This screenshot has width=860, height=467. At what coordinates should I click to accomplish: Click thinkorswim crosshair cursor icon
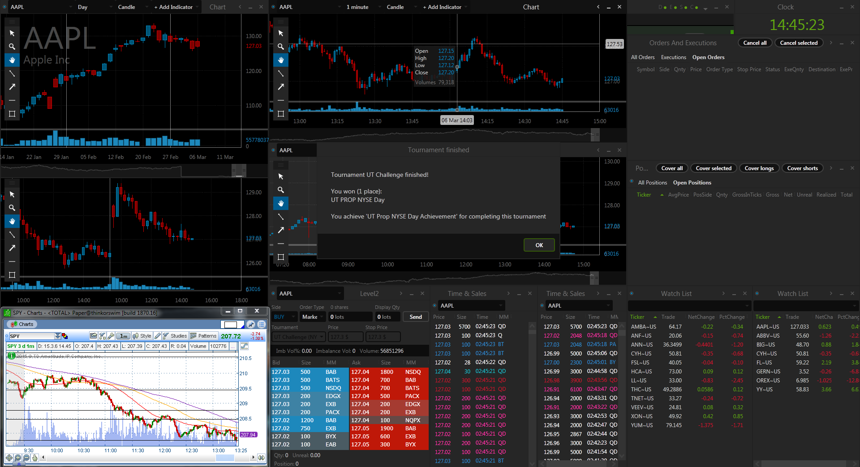9,458
